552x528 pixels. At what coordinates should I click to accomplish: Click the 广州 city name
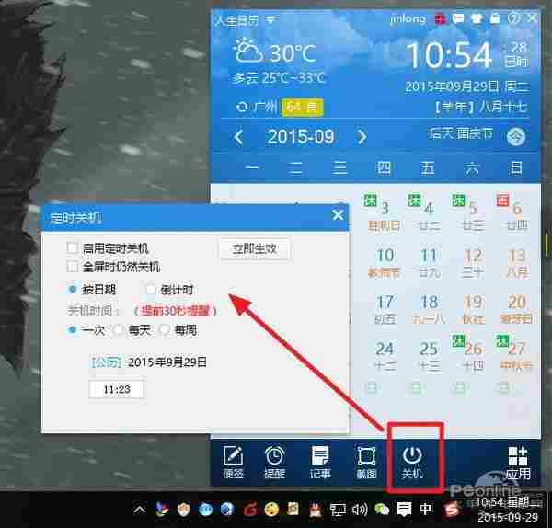(265, 107)
